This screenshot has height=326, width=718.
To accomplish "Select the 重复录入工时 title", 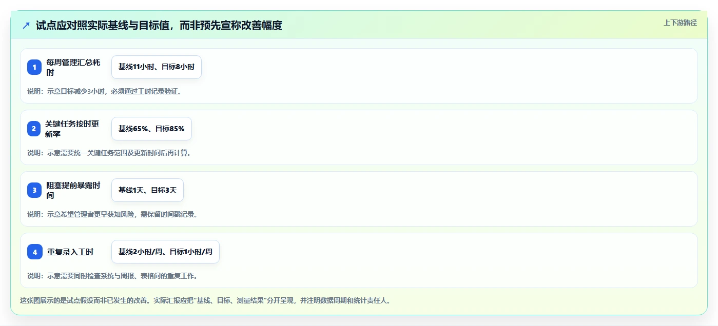I will click(70, 252).
